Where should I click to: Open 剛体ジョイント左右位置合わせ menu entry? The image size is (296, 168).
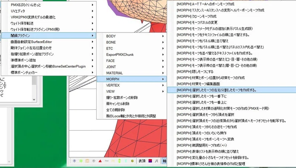pos(49,48)
